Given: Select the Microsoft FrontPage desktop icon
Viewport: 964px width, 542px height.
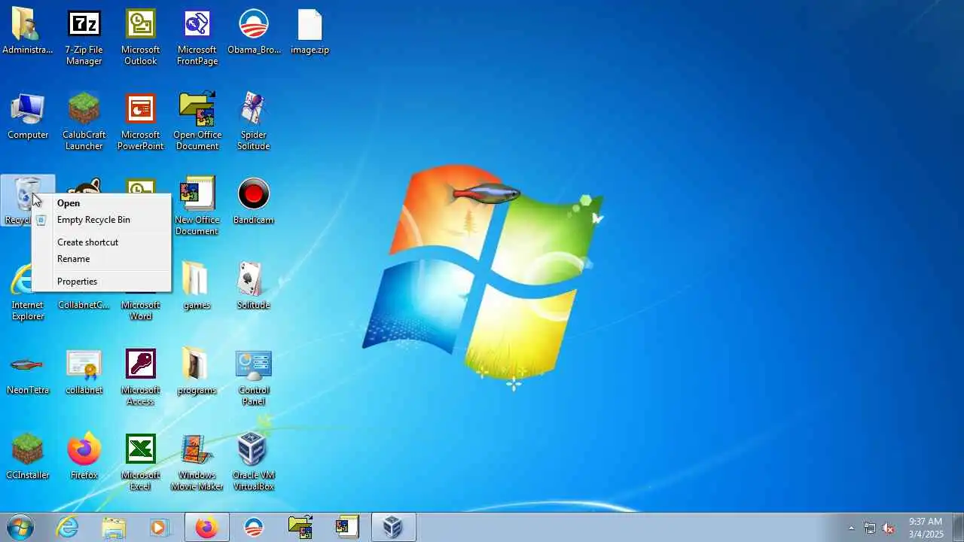Looking at the screenshot, I should [x=197, y=38].
